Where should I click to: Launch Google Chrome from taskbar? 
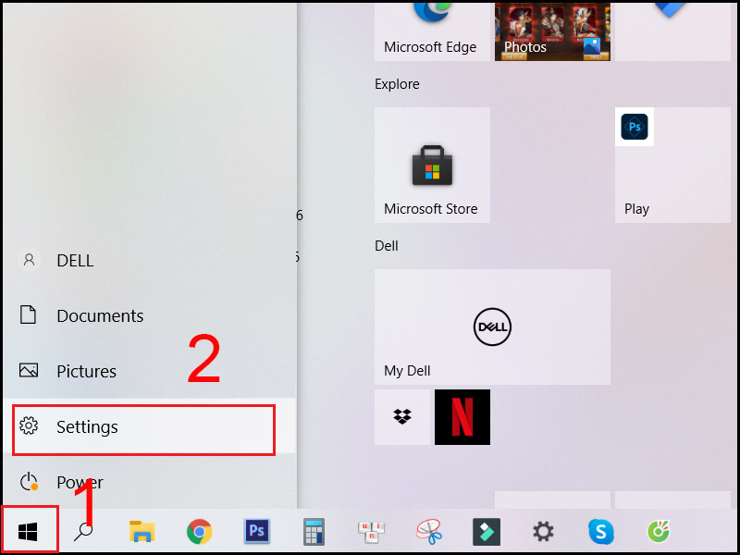(199, 531)
